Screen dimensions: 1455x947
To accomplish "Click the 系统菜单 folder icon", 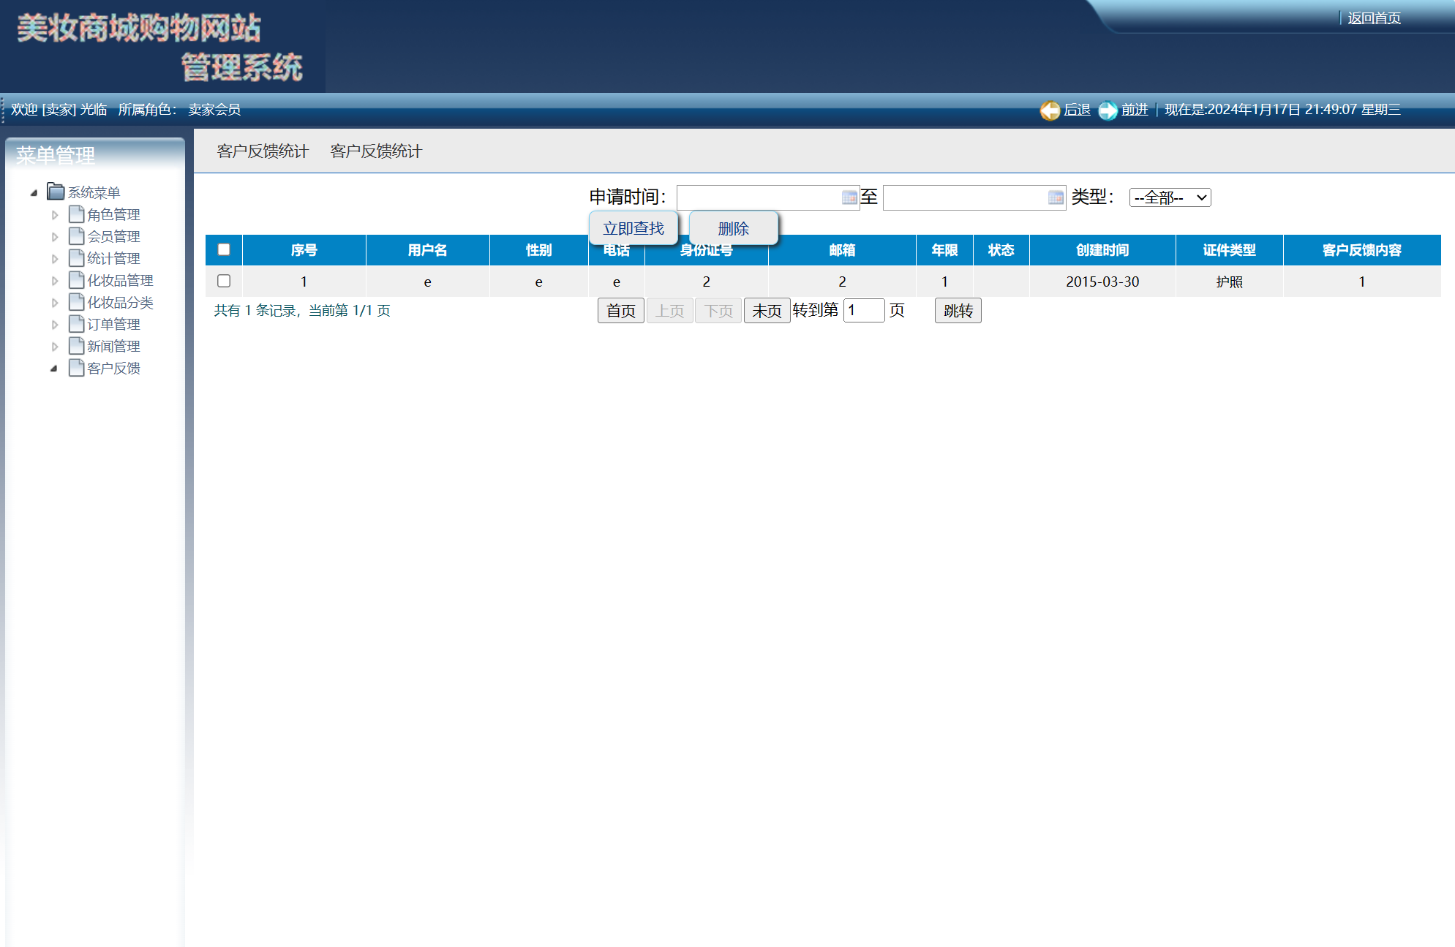I will pyautogui.click(x=56, y=192).
